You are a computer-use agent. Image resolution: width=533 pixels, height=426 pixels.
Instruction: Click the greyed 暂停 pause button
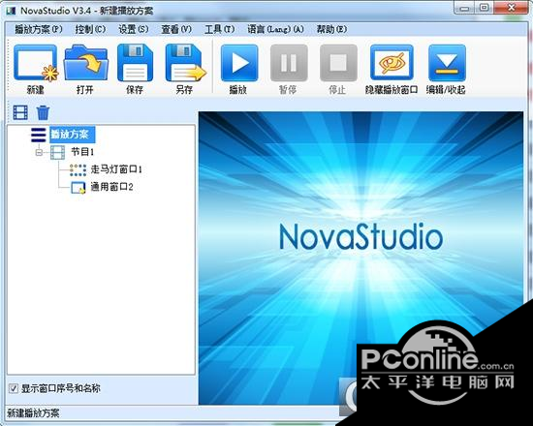tap(289, 63)
